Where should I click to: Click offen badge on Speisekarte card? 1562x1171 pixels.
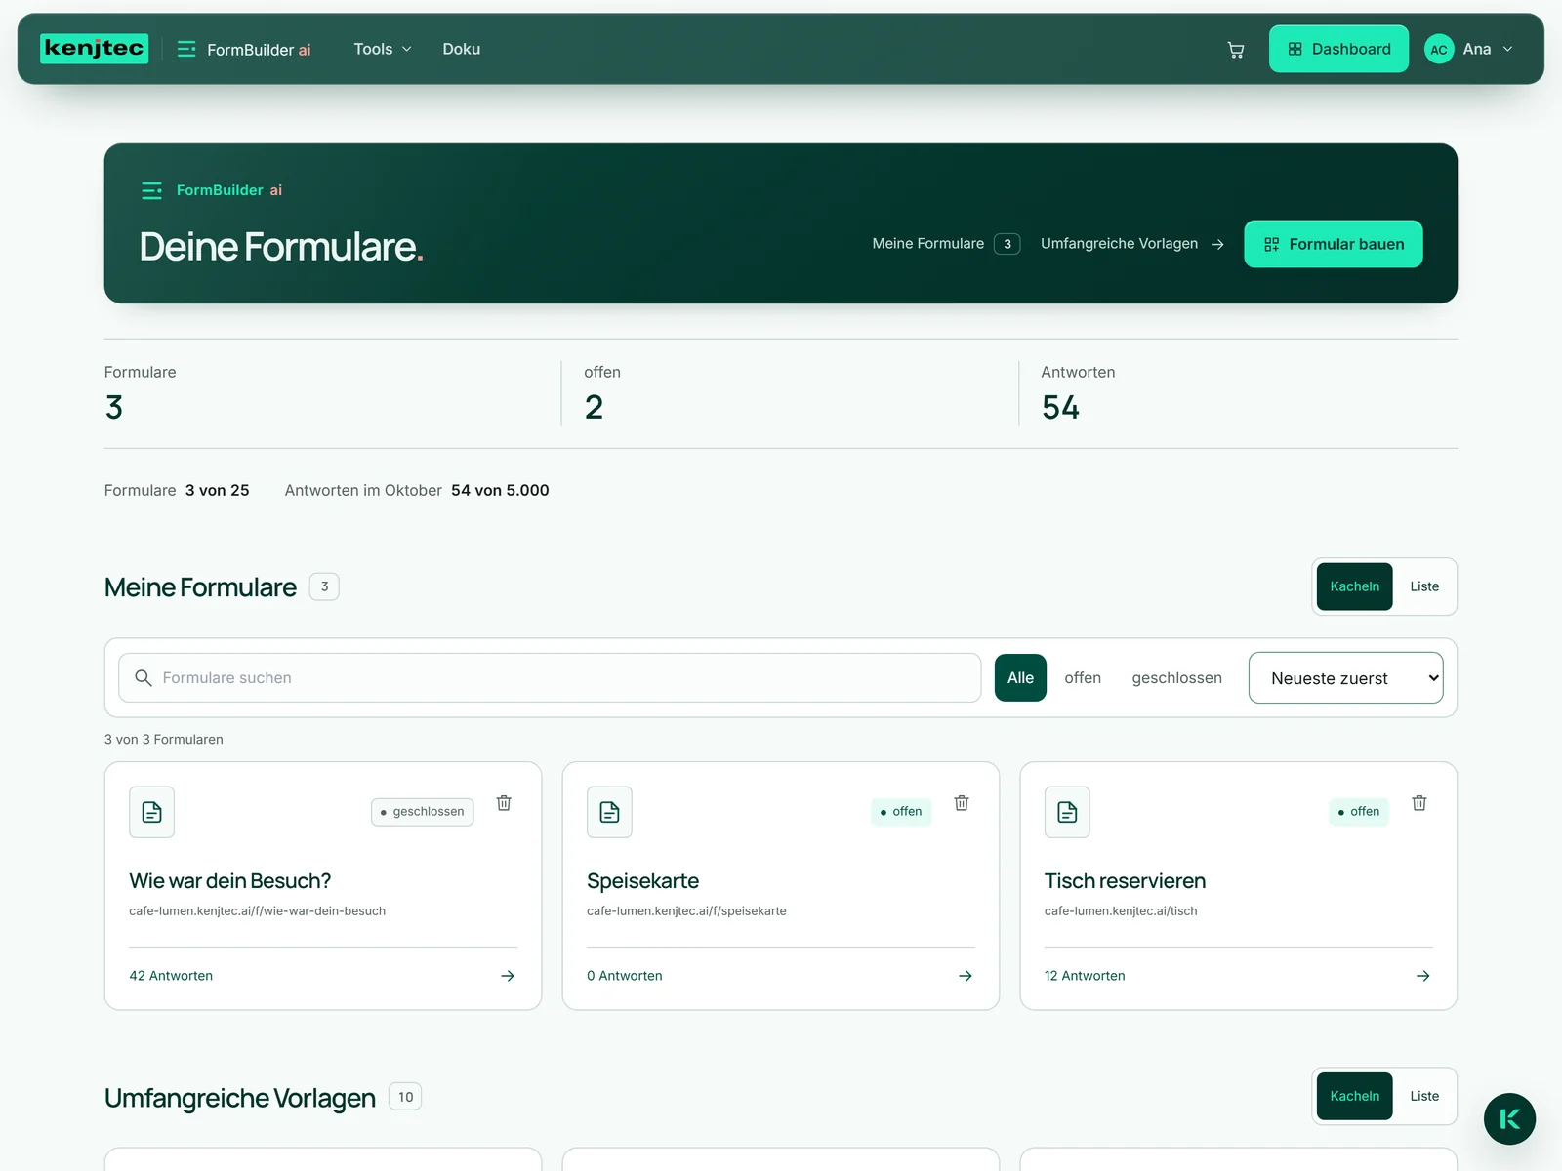901,812
